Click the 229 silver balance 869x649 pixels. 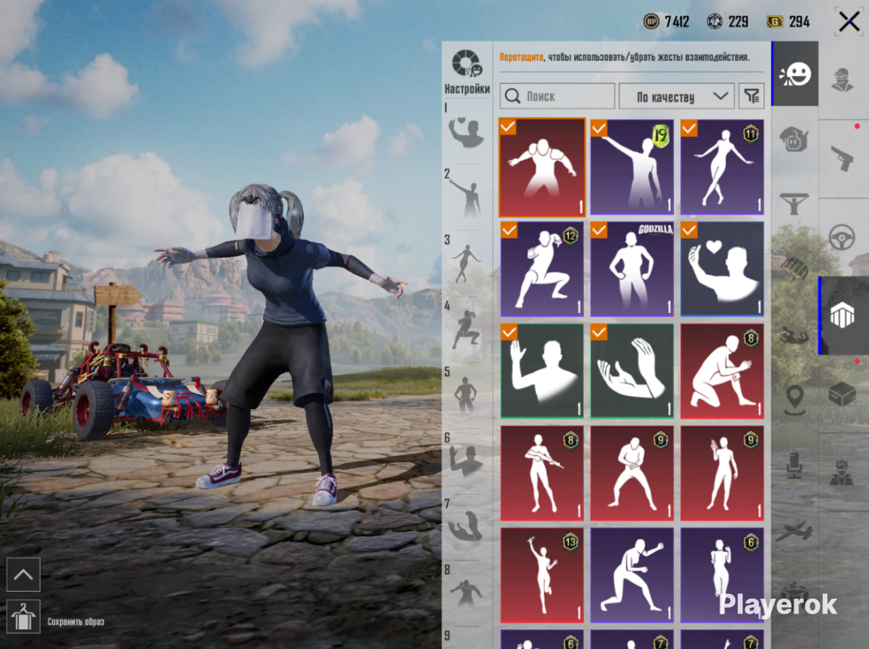739,22
